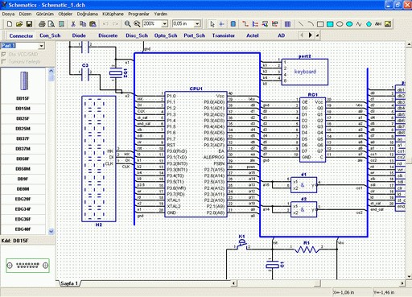Open the 200% zoom level dropdown
412x297 pixels.
pyautogui.click(x=165, y=24)
